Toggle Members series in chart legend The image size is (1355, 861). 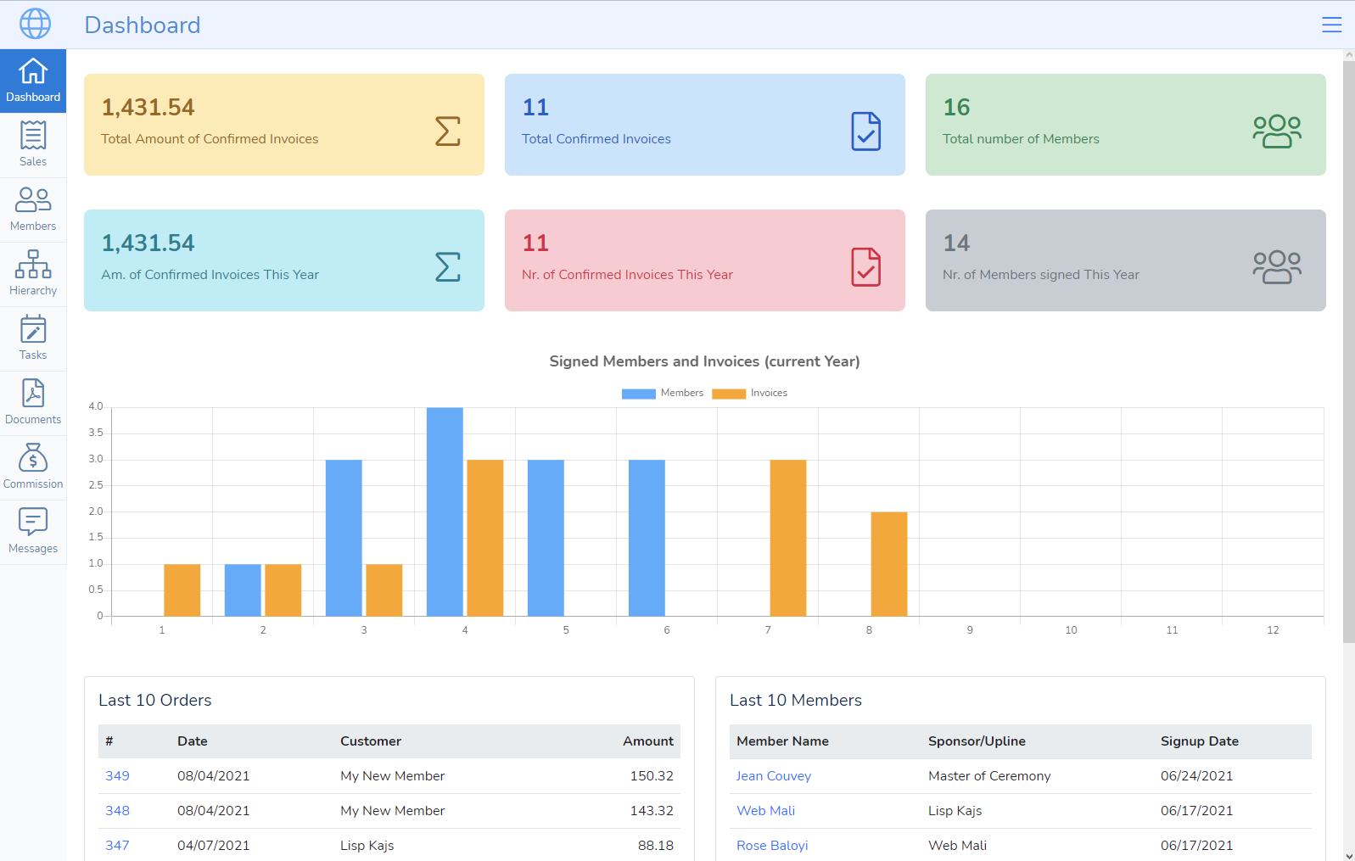[x=663, y=393]
